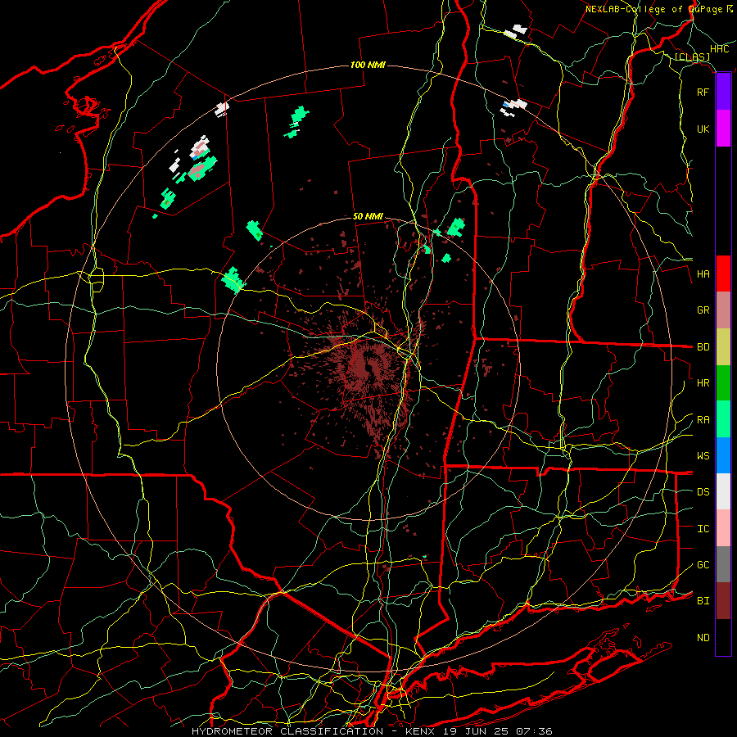Click the HHC product label
This screenshot has width=737, height=737.
pos(720,49)
